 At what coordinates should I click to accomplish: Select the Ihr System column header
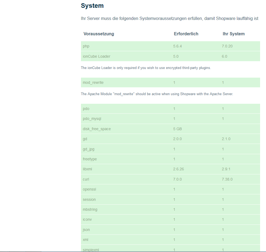pos(233,34)
